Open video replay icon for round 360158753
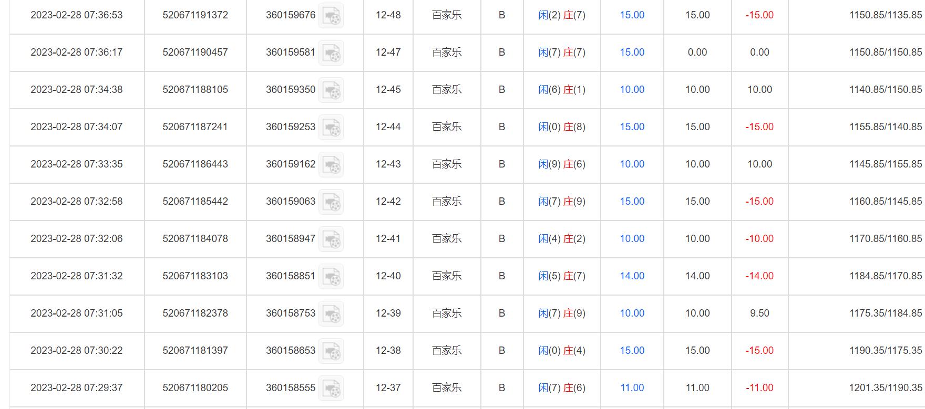The image size is (925, 409). 331,314
